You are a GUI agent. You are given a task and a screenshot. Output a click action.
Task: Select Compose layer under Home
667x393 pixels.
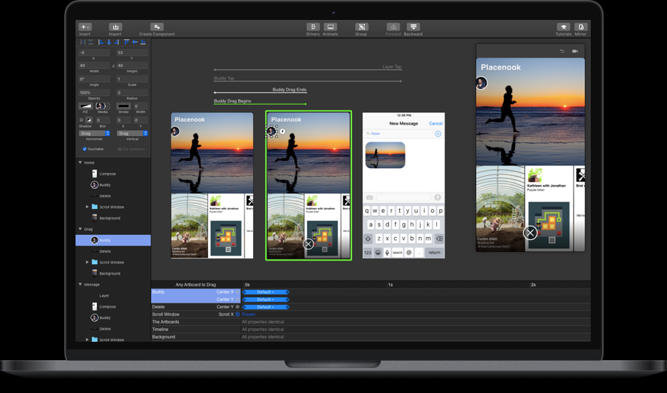tap(113, 174)
